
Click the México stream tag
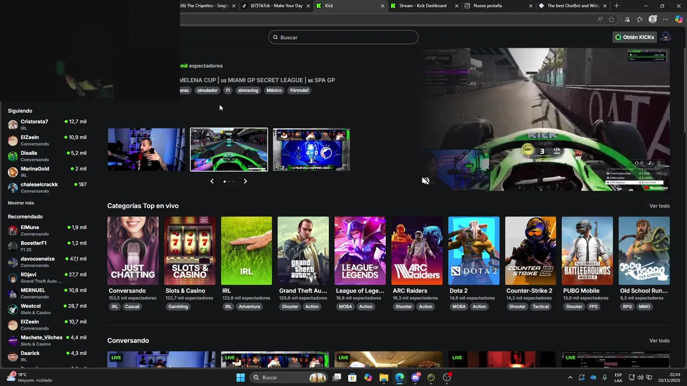pyautogui.click(x=274, y=90)
